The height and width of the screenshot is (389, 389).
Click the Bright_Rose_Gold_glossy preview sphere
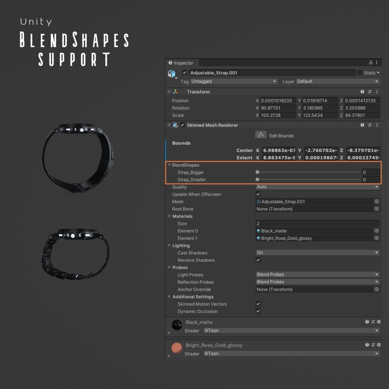[177, 348]
